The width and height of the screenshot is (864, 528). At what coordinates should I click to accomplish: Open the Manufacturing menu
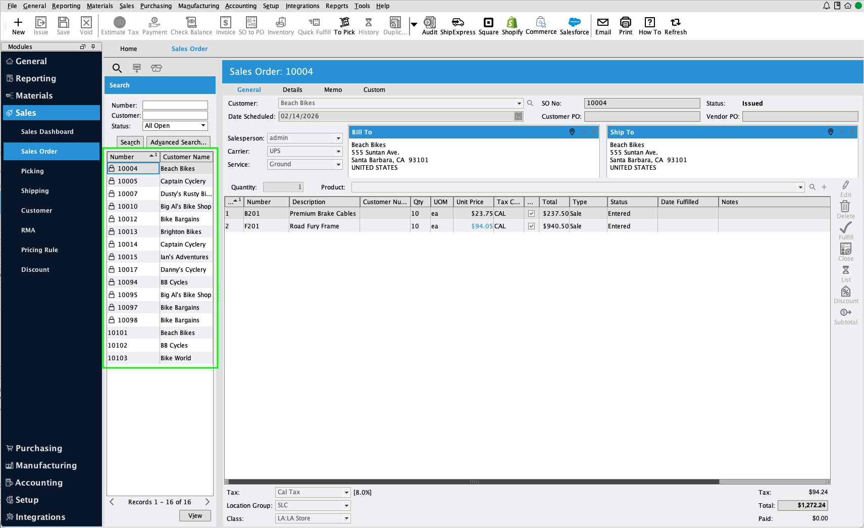(198, 6)
